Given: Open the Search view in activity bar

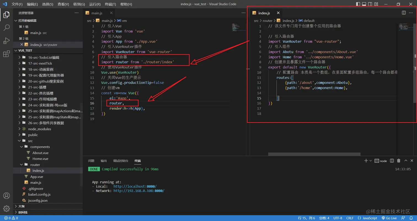Looking at the screenshot, I should pyautogui.click(x=6, y=28).
